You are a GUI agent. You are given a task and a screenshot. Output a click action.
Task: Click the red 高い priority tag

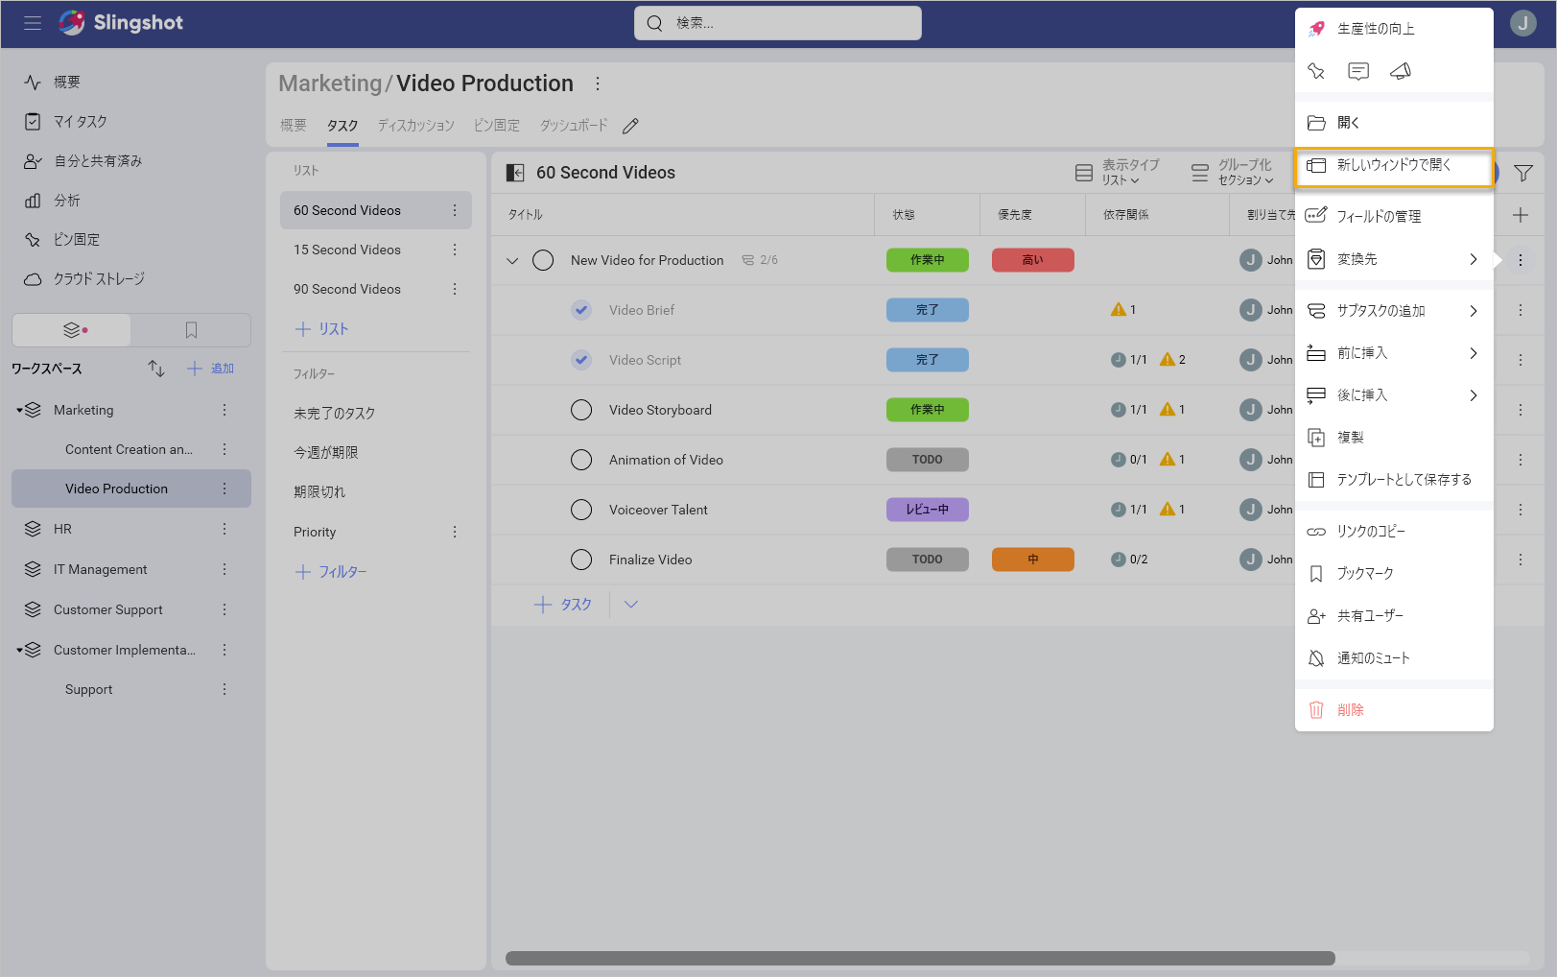click(1032, 260)
